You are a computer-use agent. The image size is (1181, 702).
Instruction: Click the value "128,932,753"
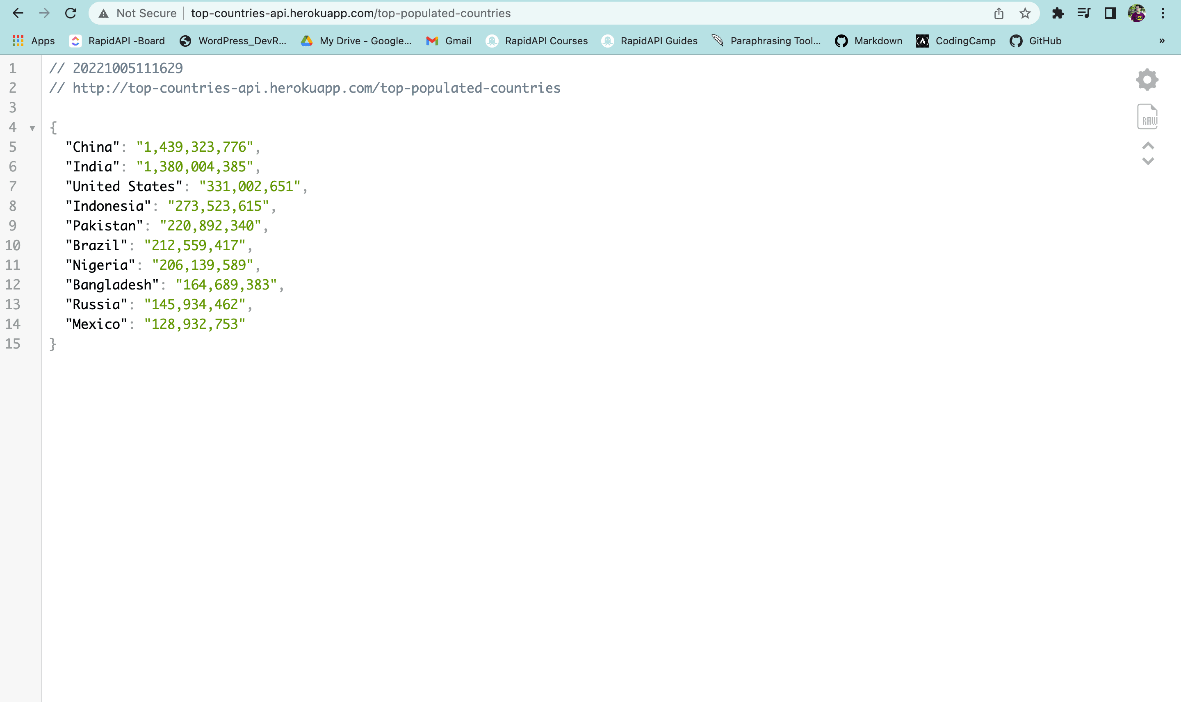(x=195, y=324)
